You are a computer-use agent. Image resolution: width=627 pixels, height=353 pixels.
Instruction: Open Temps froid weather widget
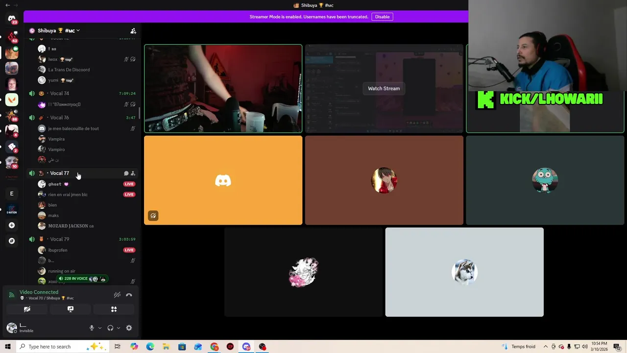[x=519, y=347]
